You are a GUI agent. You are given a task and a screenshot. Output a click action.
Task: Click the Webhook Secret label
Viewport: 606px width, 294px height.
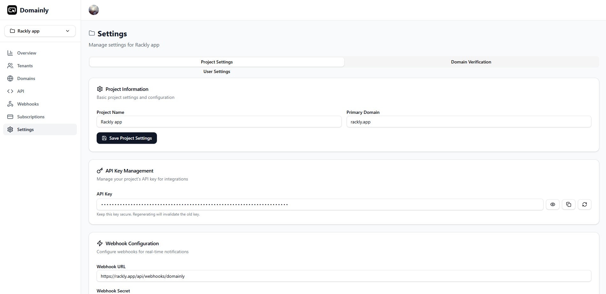(113, 291)
